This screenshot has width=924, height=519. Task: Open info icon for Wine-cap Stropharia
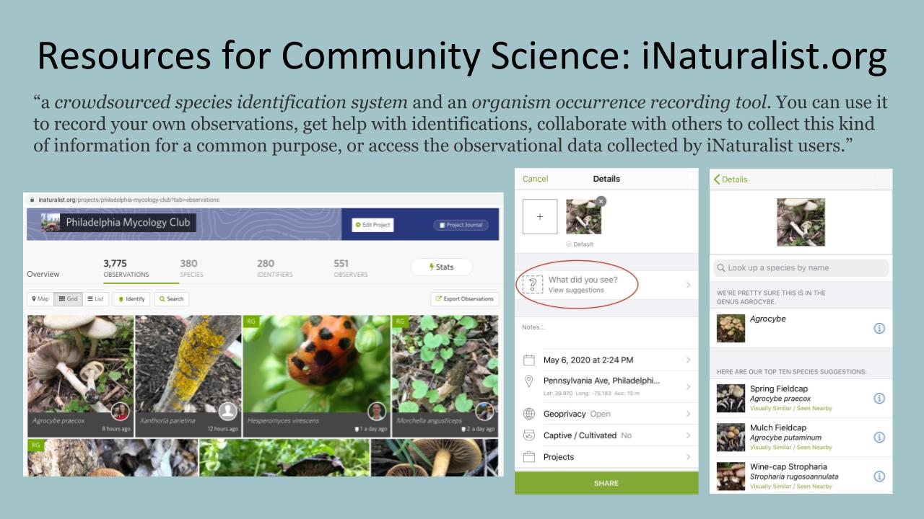point(879,476)
